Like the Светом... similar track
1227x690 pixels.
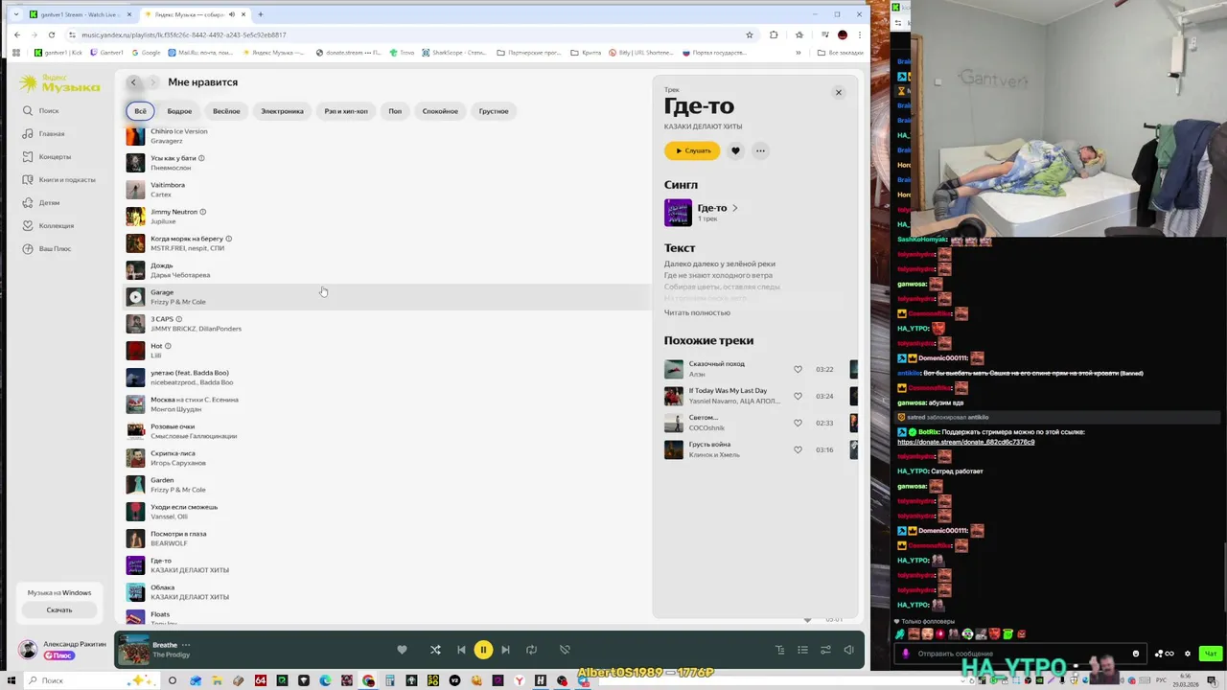pos(798,423)
